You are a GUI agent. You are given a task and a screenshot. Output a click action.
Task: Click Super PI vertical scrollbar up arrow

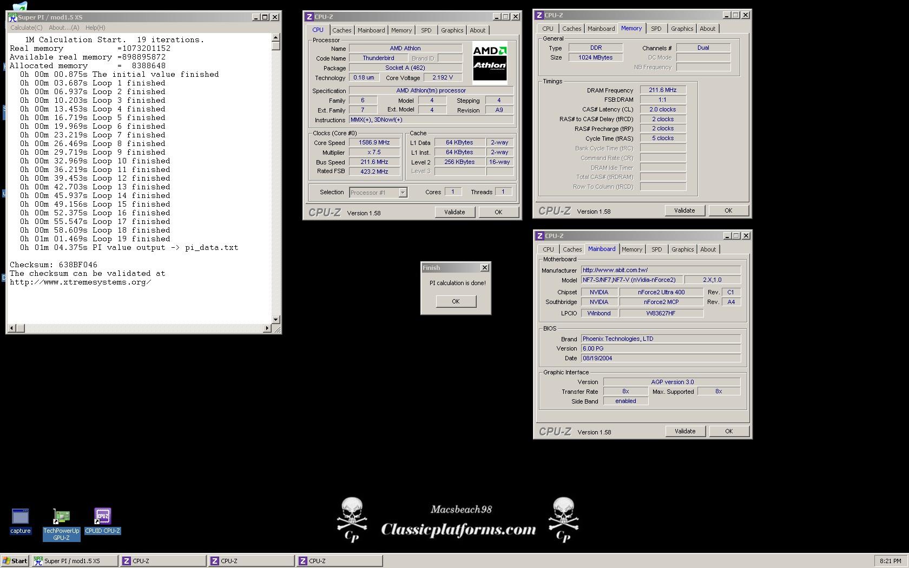click(x=276, y=37)
